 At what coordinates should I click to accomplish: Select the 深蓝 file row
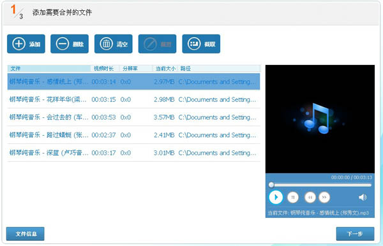tap(133, 153)
